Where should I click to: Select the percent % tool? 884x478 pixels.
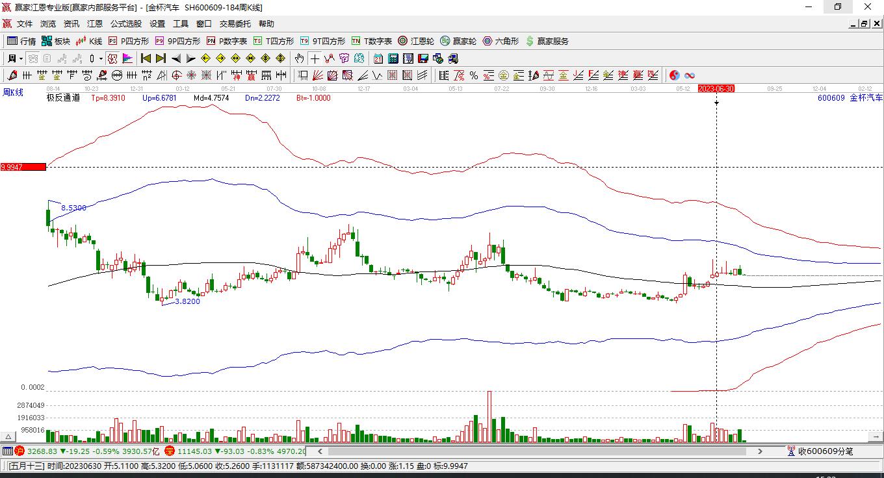pos(474,75)
